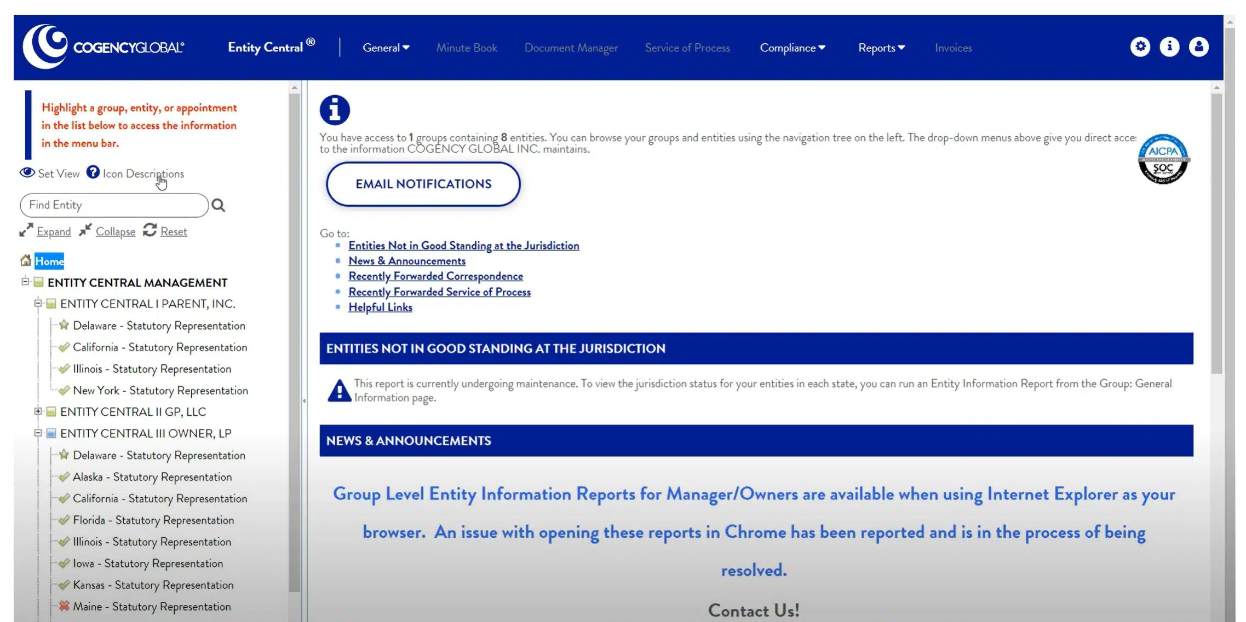Click the Entity Central III Owner folder icon
1246x622 pixels.
51,433
